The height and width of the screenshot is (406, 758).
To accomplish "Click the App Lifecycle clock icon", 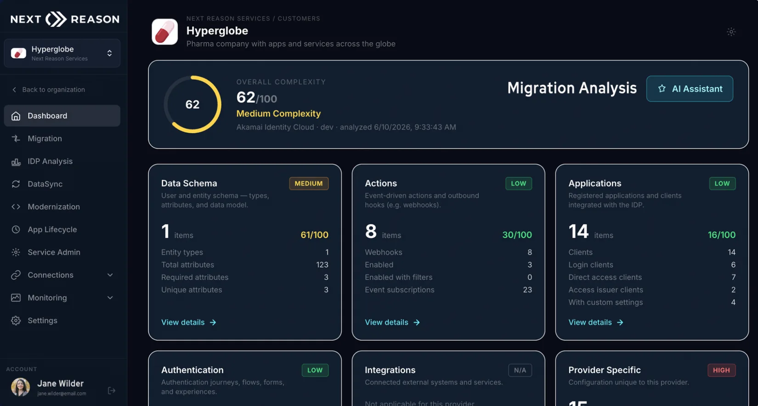I will (x=16, y=229).
